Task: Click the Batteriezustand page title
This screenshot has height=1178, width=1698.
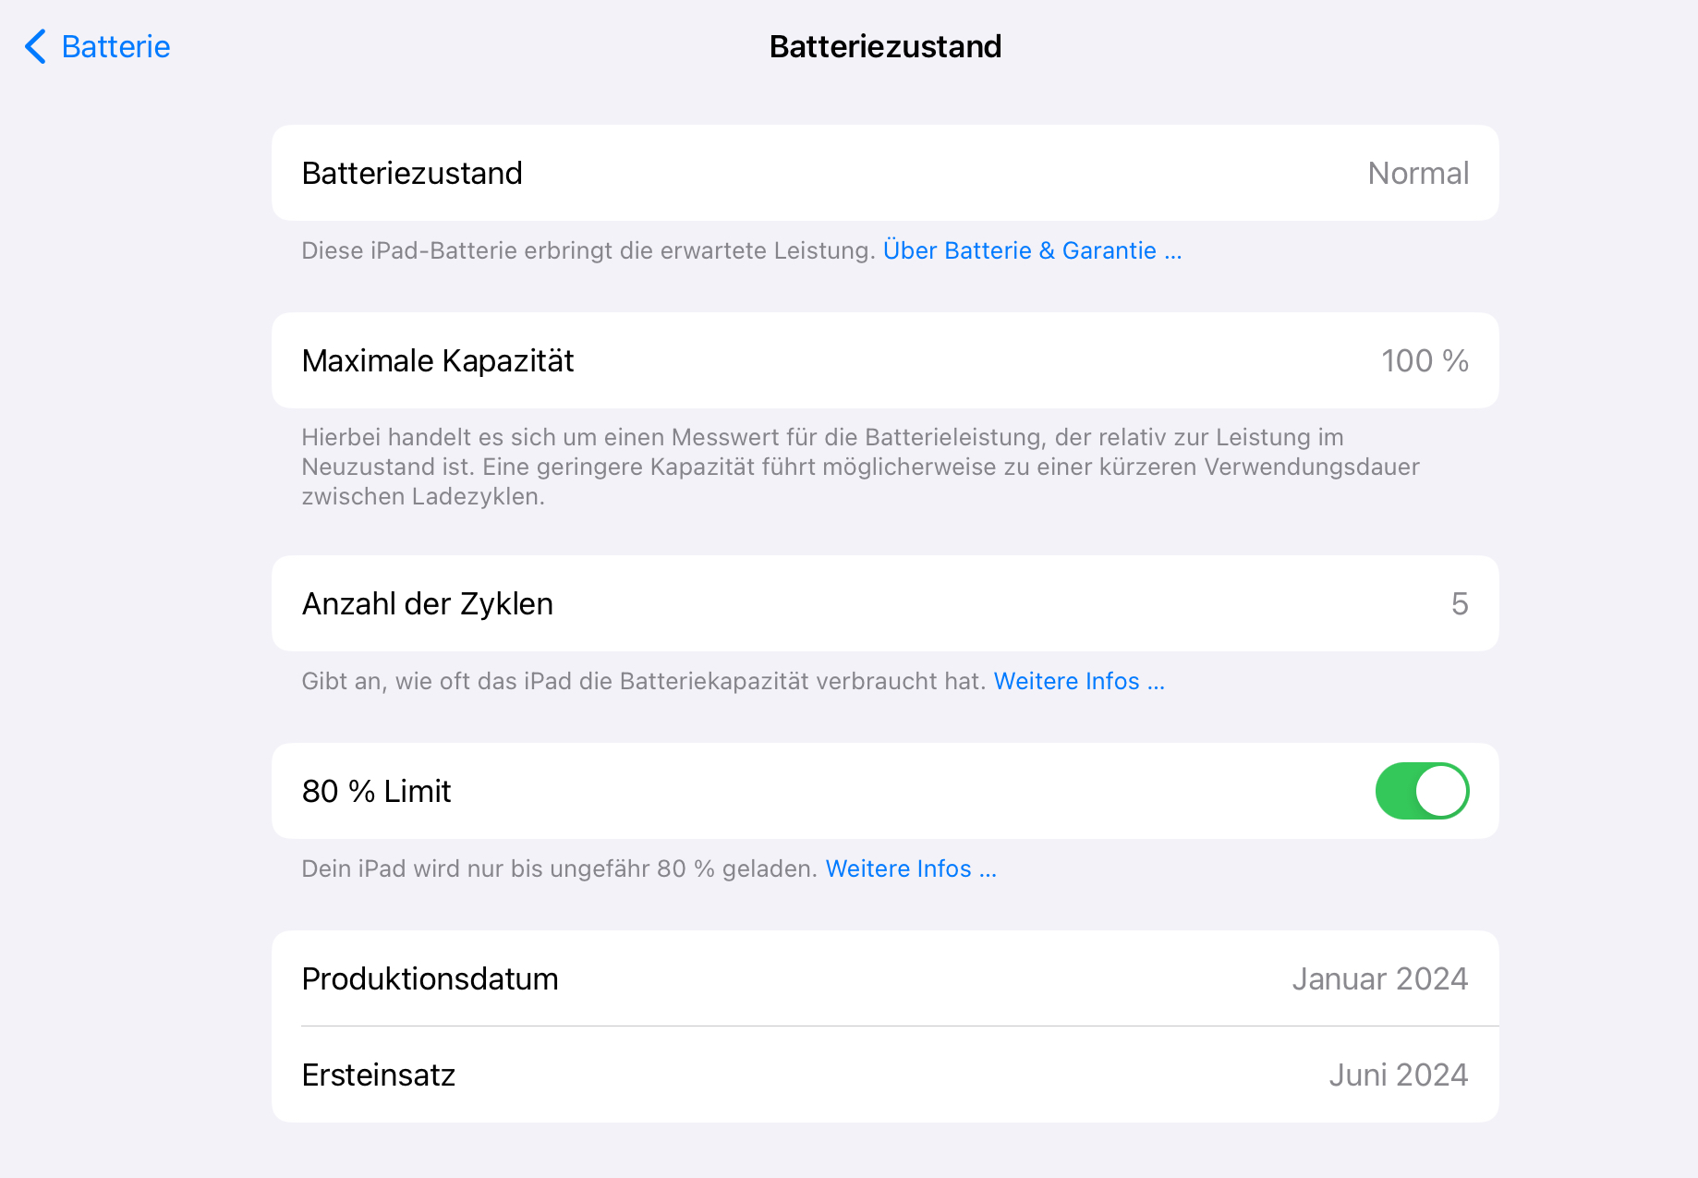Action: 885,46
